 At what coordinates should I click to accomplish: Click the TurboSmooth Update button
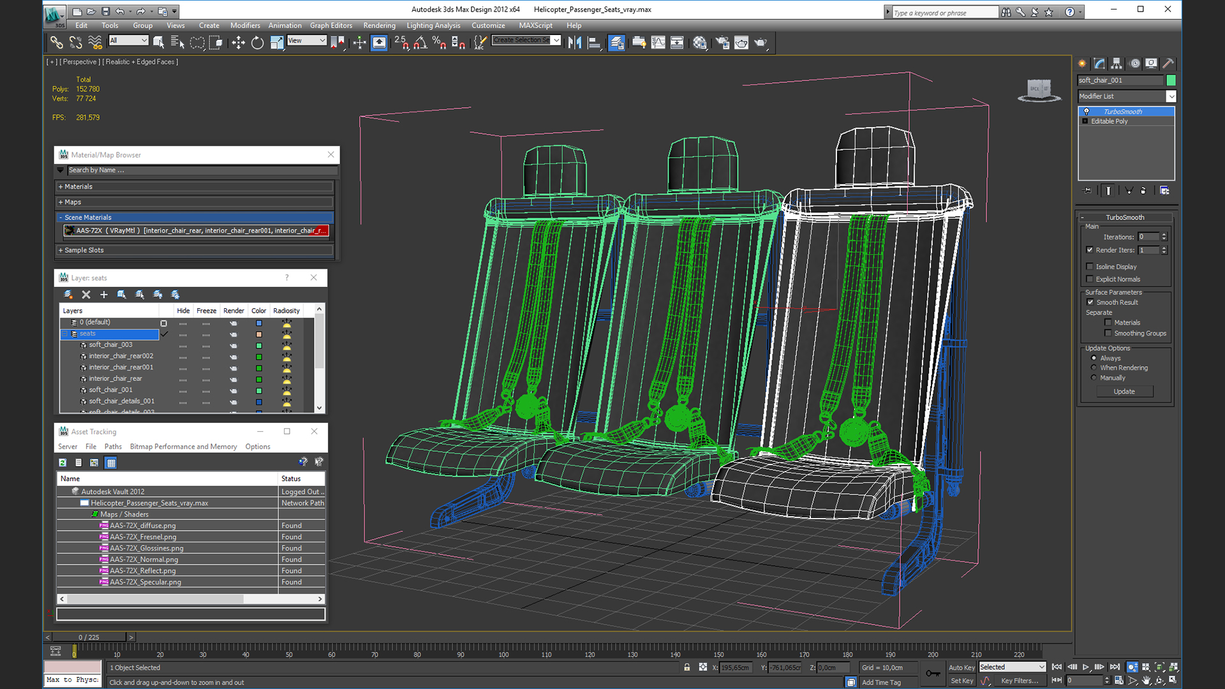pyautogui.click(x=1124, y=392)
